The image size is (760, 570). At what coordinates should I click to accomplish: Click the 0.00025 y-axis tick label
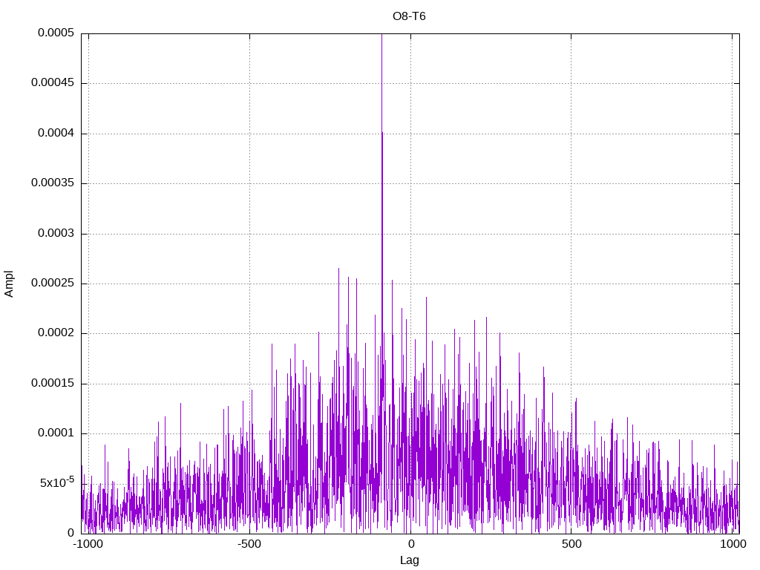click(x=53, y=283)
